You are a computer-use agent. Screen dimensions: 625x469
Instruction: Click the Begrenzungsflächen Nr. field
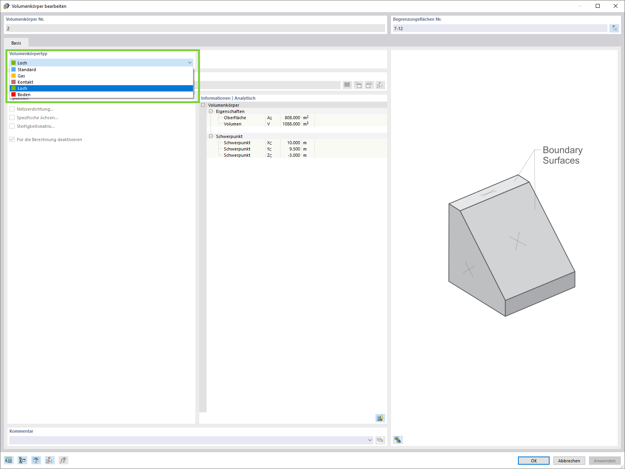(500, 29)
